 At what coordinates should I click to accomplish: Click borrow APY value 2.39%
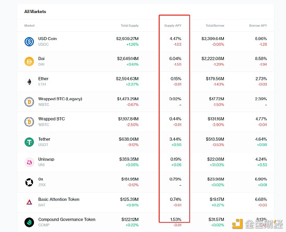(x=261, y=99)
